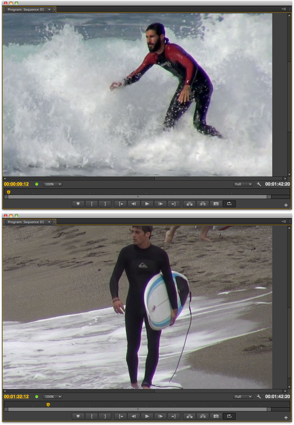This screenshot has width=294, height=425.
Task: Click Add Marker in the top monitor
Action: point(78,204)
